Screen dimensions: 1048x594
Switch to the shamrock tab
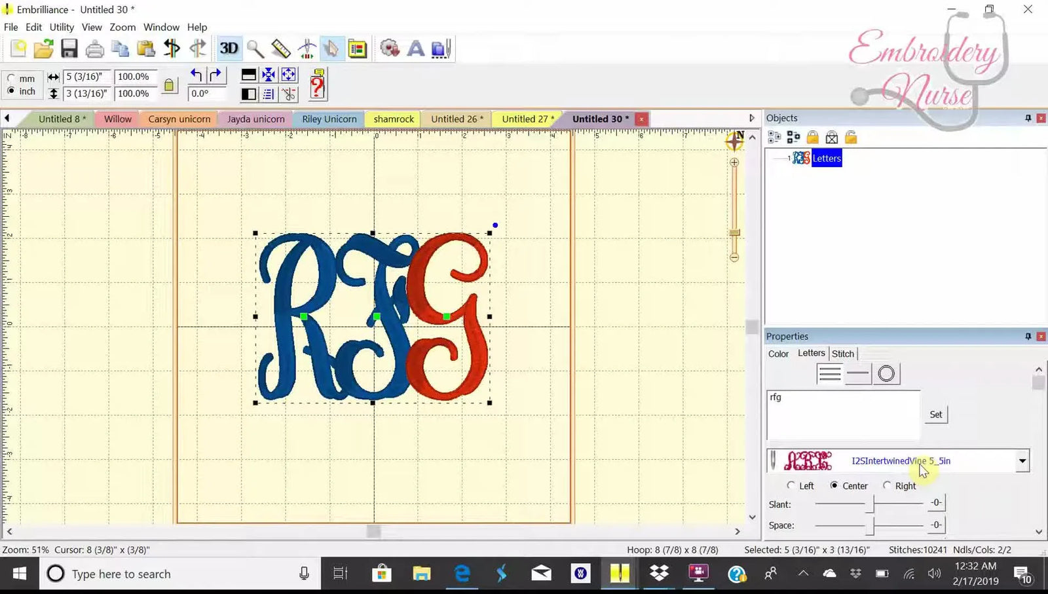tap(392, 119)
